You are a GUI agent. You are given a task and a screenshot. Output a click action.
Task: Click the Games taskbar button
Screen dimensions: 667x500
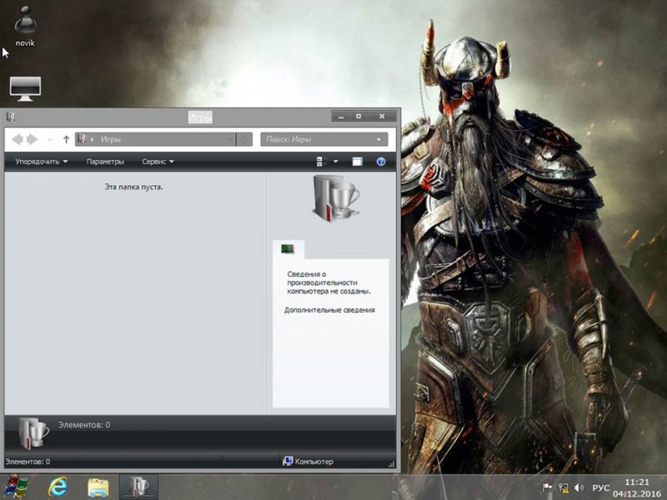tap(138, 487)
